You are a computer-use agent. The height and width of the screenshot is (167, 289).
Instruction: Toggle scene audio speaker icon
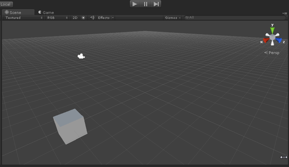point(92,18)
